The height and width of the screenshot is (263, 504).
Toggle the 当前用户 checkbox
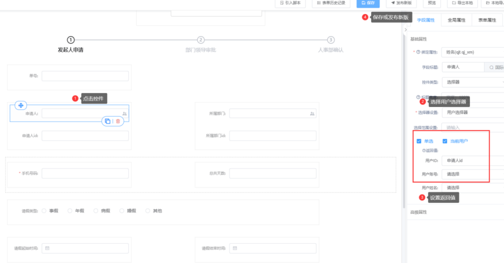pyautogui.click(x=445, y=141)
